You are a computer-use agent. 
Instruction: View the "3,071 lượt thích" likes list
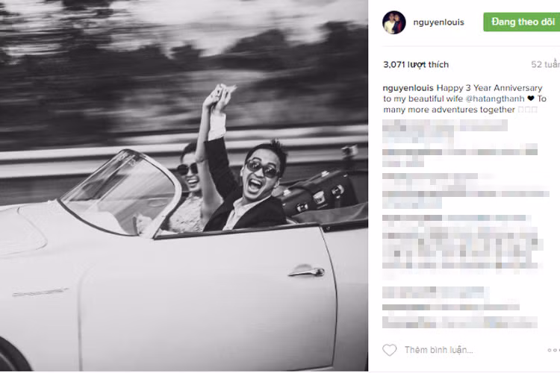(416, 65)
